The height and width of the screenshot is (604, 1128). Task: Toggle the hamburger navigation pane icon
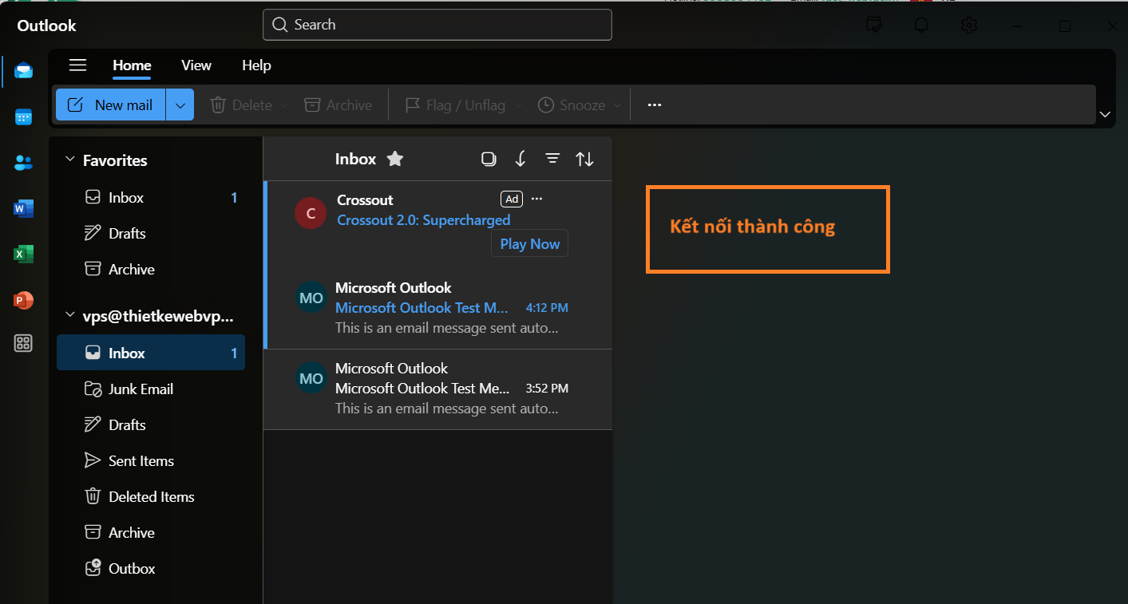click(x=77, y=65)
